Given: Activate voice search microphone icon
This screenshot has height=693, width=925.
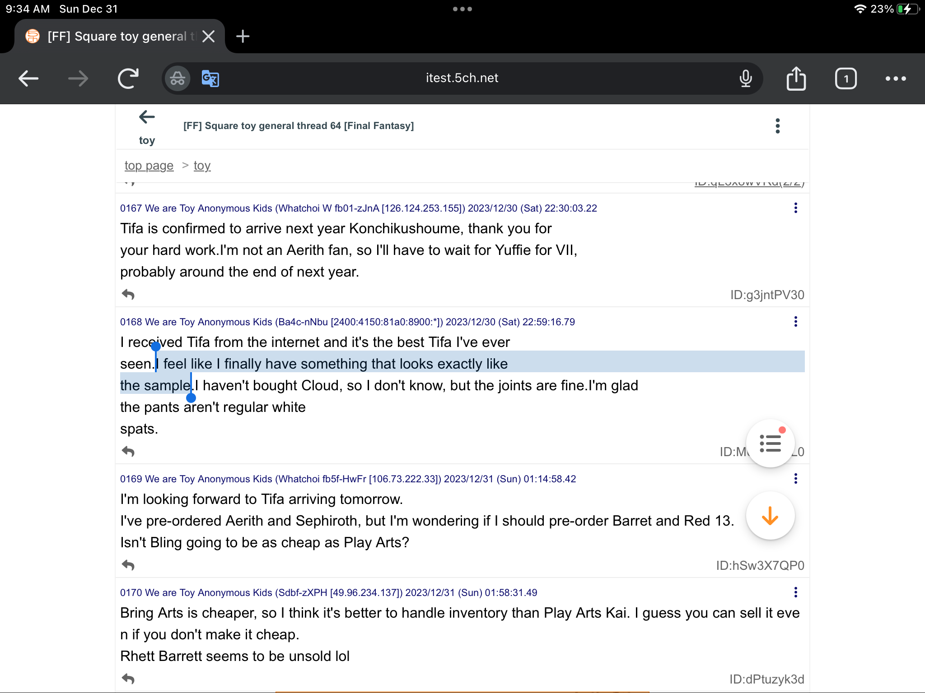Looking at the screenshot, I should (x=745, y=79).
